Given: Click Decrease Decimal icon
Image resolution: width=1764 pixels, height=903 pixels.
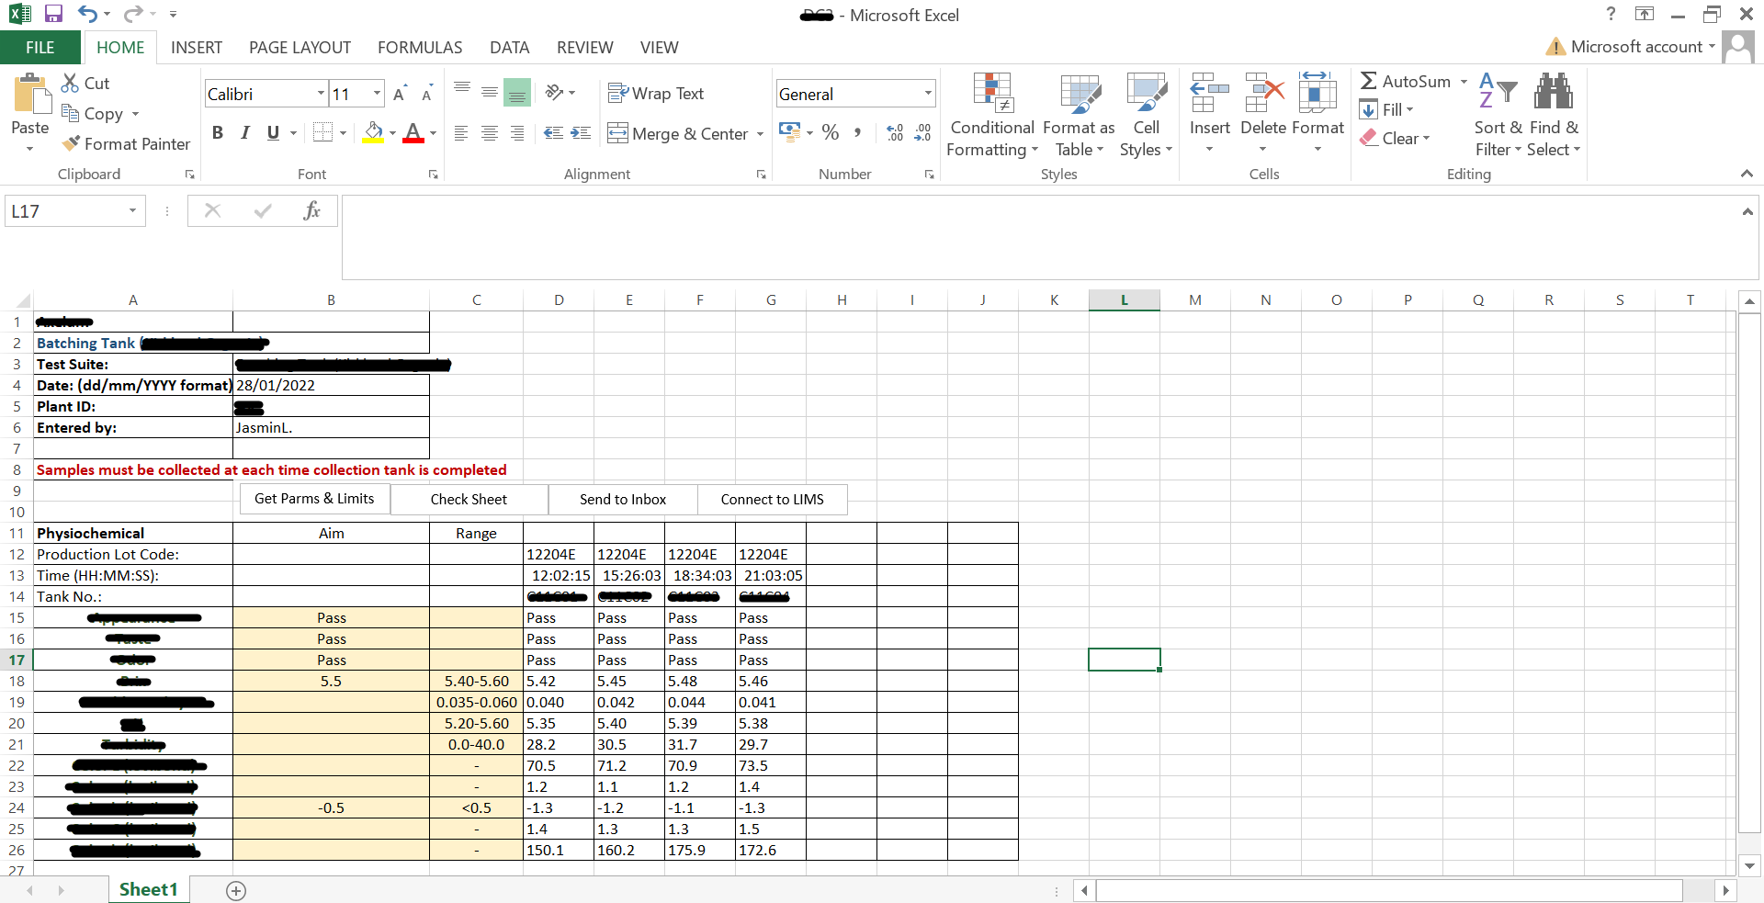Looking at the screenshot, I should (x=922, y=133).
